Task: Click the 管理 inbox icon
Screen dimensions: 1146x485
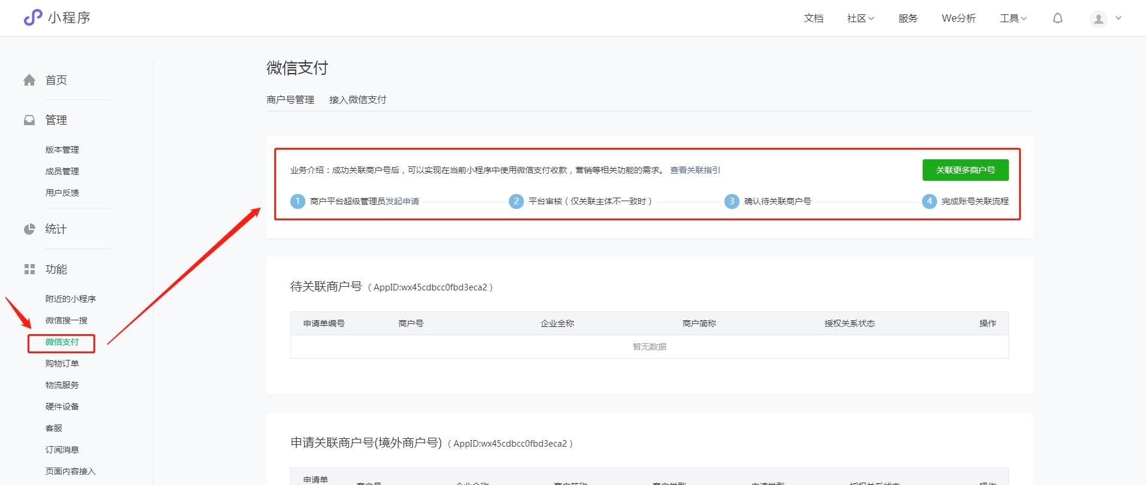Action: [29, 120]
